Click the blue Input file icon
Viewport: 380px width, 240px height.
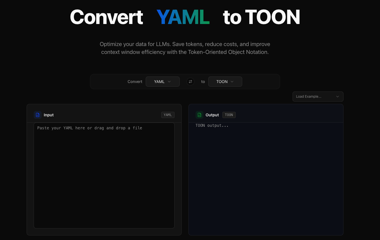38,115
